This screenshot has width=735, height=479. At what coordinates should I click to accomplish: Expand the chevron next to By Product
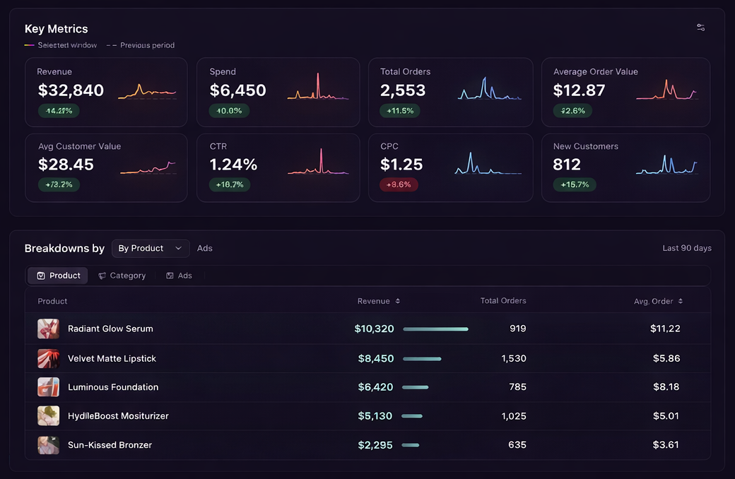click(178, 248)
